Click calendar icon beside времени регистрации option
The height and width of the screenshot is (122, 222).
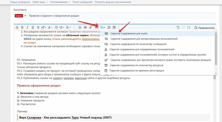106,71
